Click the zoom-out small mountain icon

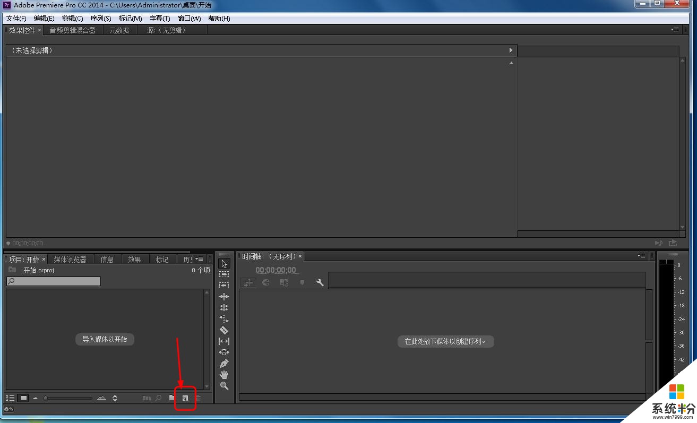coord(36,398)
